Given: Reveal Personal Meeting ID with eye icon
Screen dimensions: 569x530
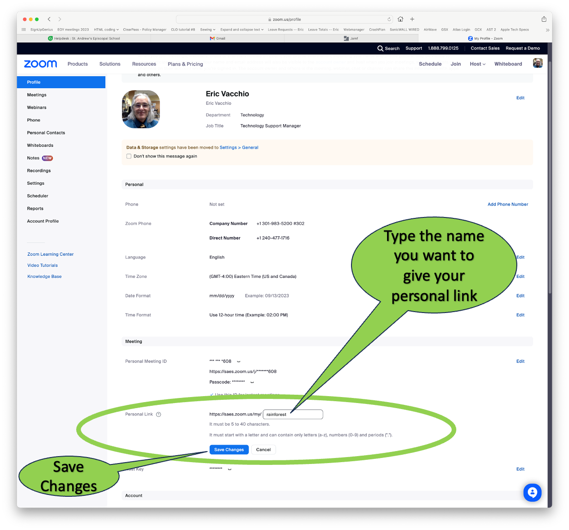Looking at the screenshot, I should [239, 361].
